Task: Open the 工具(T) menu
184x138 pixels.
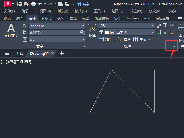Action: pos(99,11)
